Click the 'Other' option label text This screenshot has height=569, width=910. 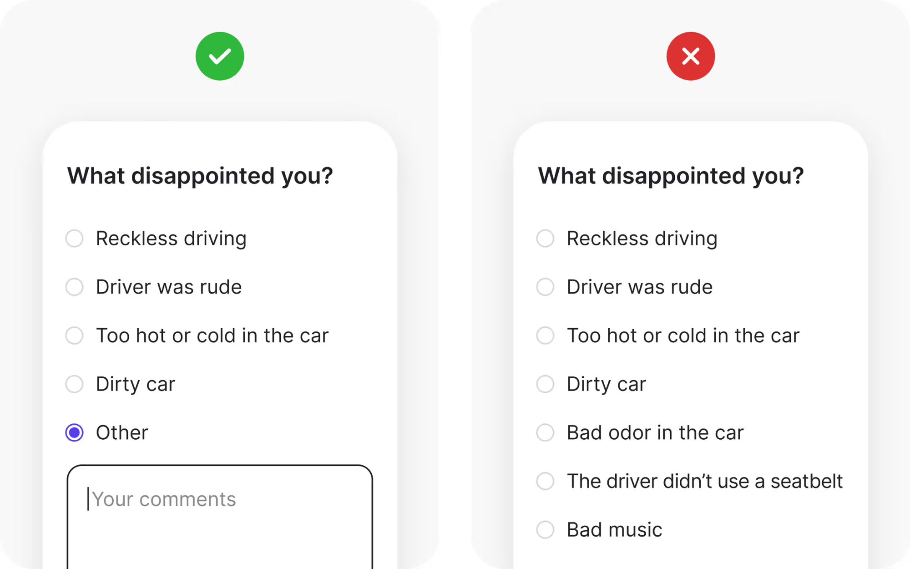(122, 432)
